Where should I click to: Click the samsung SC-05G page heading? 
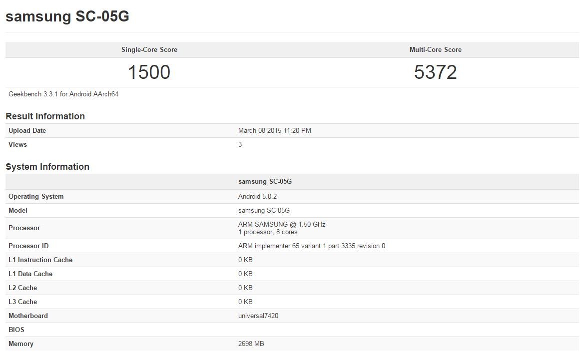67,16
